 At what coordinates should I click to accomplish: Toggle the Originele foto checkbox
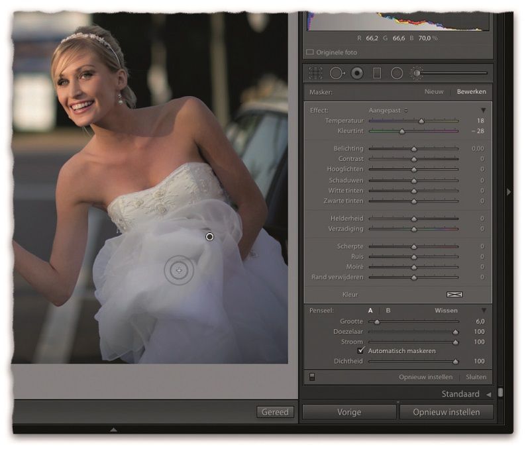click(310, 52)
